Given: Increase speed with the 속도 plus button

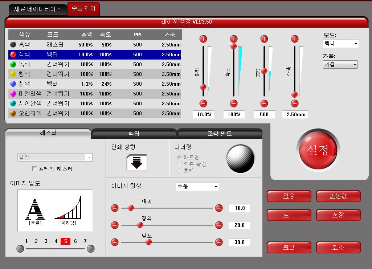Looking at the screenshot, I should point(234,39).
